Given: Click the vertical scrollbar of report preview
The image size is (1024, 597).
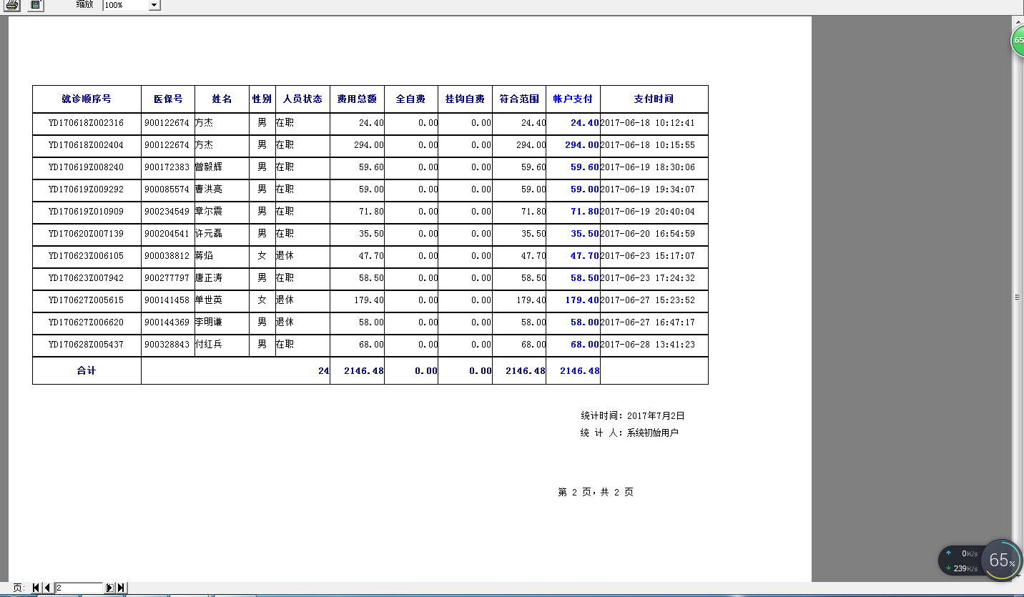Looking at the screenshot, I should (x=1018, y=297).
